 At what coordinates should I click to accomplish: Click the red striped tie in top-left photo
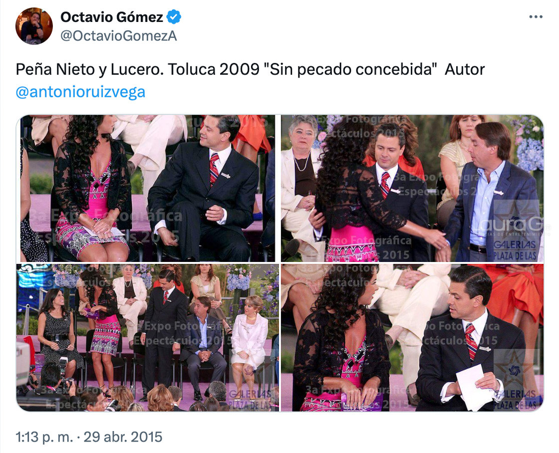(x=214, y=169)
